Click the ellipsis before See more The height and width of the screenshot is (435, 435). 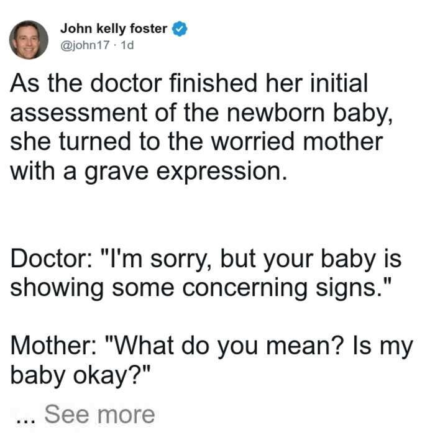point(26,420)
